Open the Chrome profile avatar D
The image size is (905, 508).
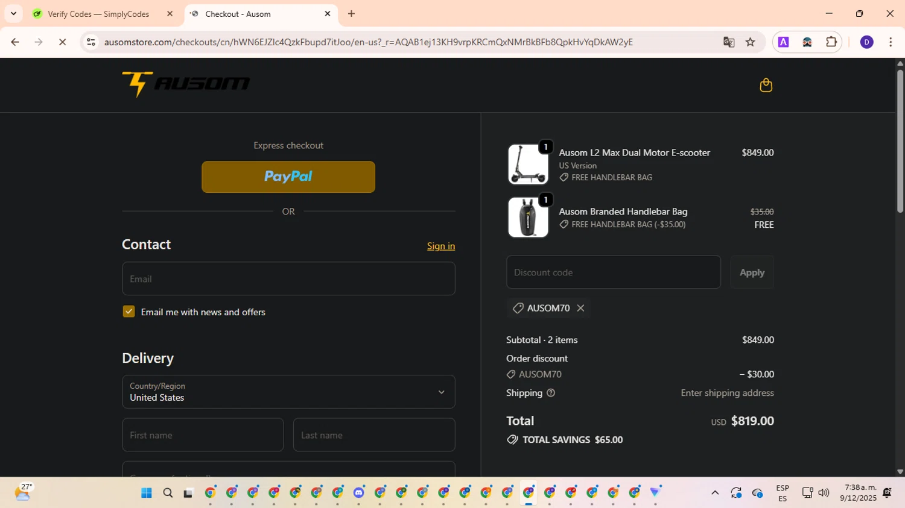[866, 42]
